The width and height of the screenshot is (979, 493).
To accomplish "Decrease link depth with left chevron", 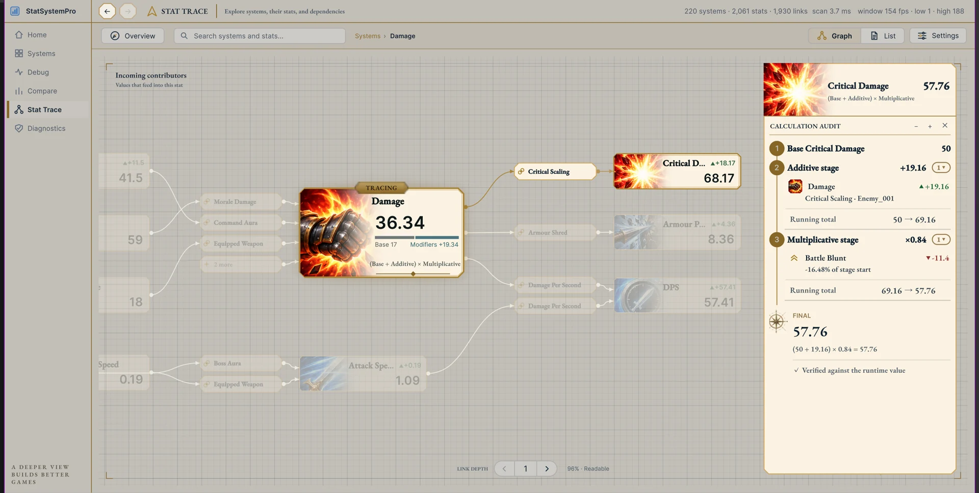I will click(504, 469).
